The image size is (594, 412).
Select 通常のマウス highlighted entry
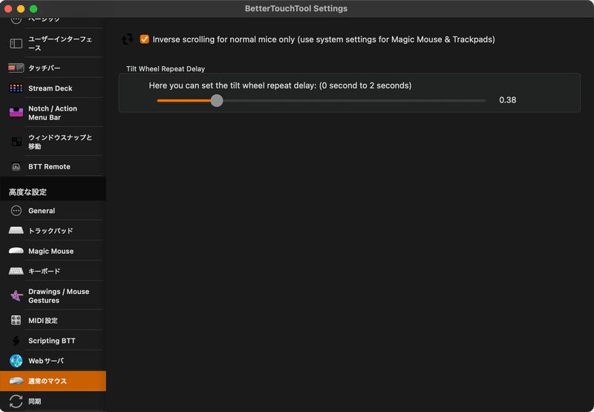[53, 381]
